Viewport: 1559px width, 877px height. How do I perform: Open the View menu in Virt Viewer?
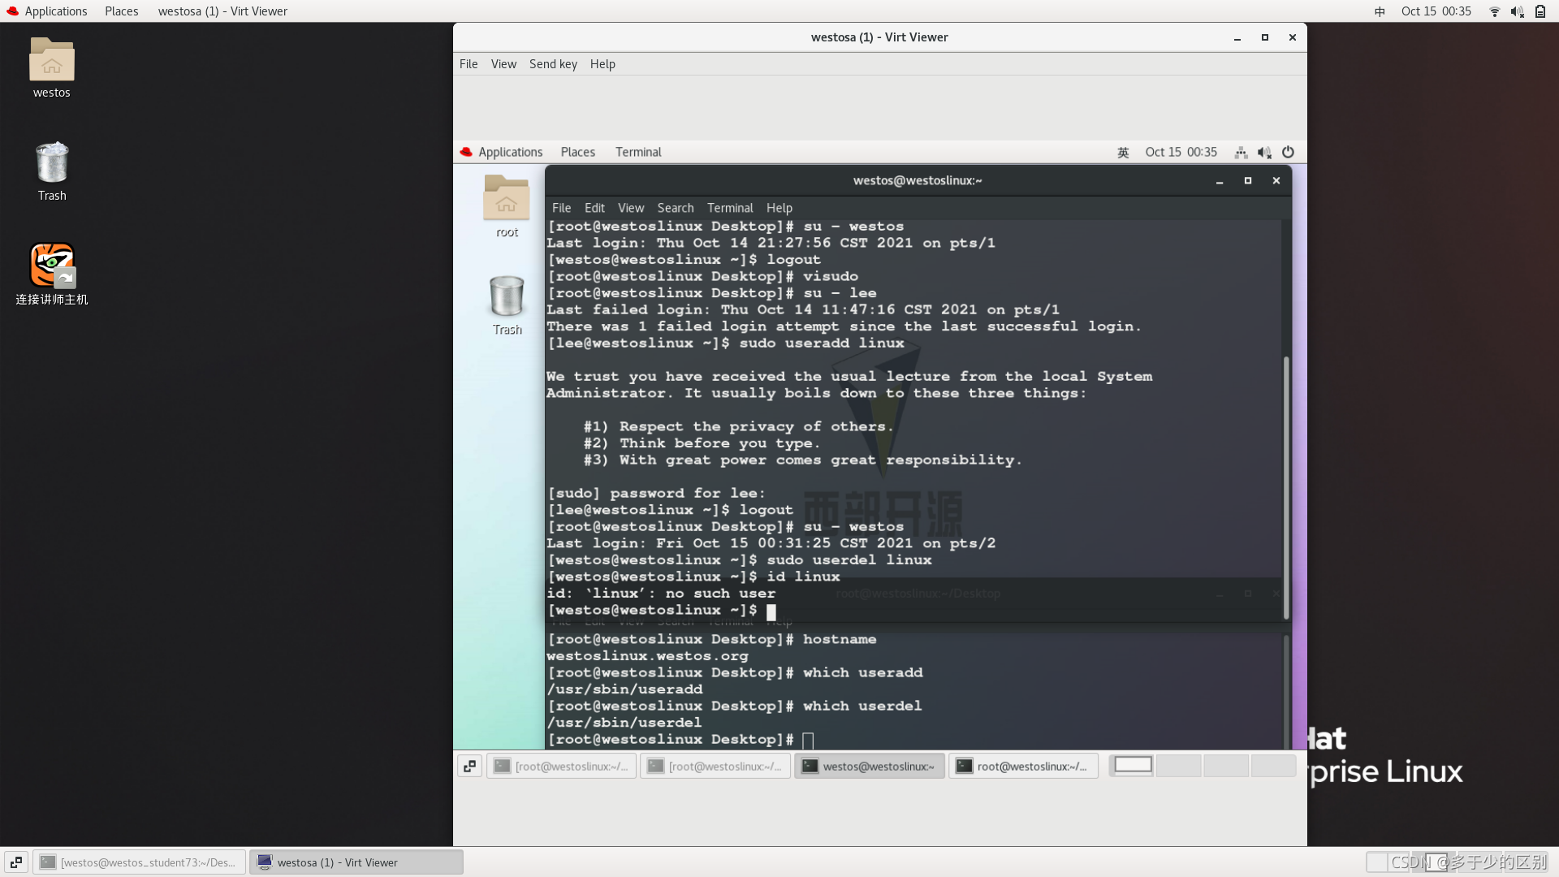point(503,64)
